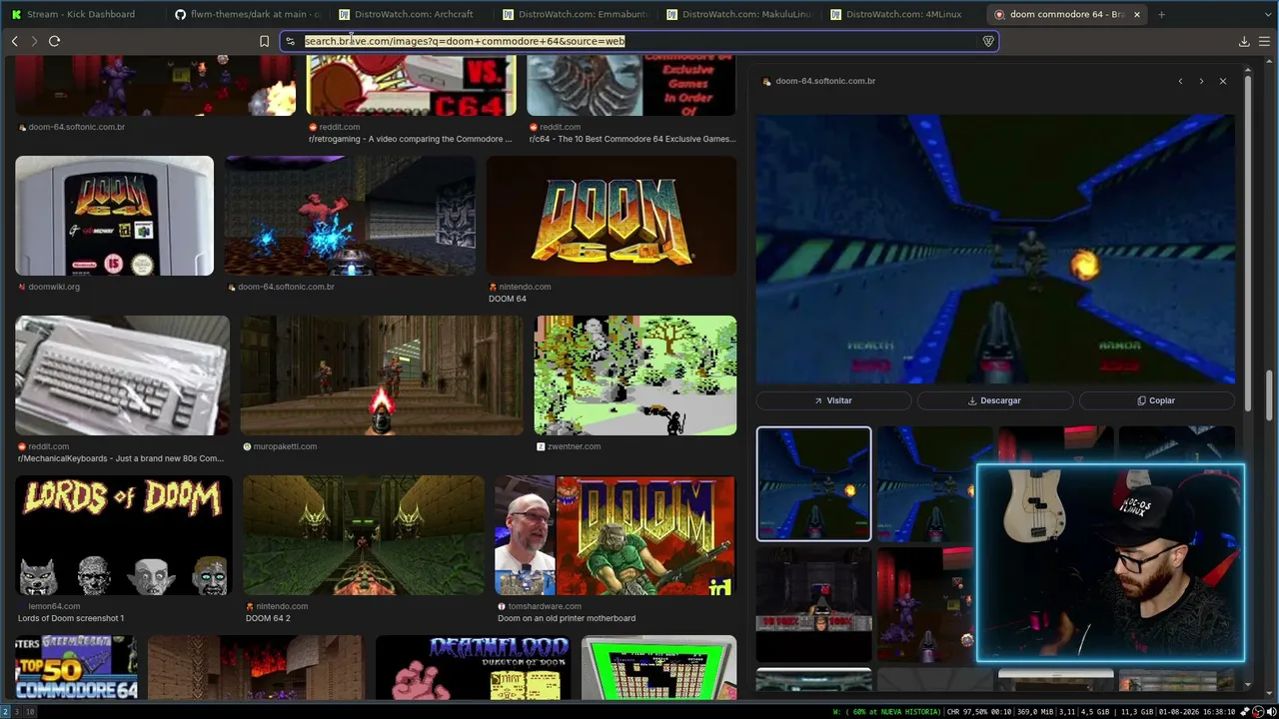Click the 'W: ( 60% at NUEVA HISTORIA)' wifi status

click(x=887, y=712)
